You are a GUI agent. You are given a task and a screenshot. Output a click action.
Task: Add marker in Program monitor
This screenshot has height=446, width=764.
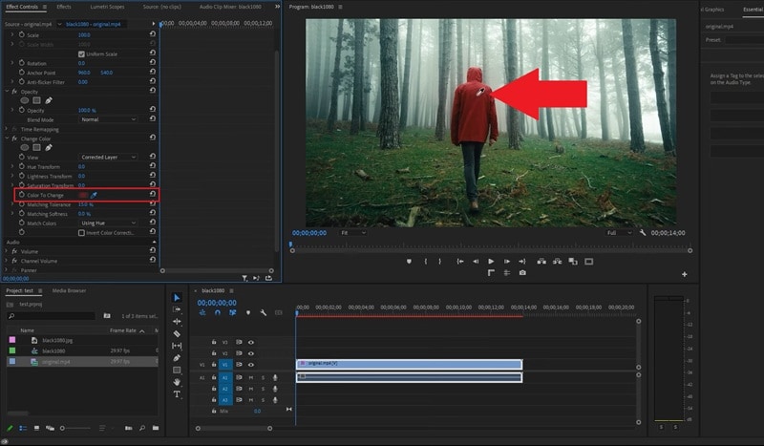pyautogui.click(x=409, y=262)
